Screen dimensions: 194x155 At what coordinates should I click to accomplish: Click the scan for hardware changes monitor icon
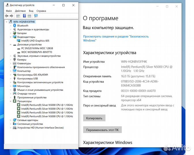pos(36,16)
